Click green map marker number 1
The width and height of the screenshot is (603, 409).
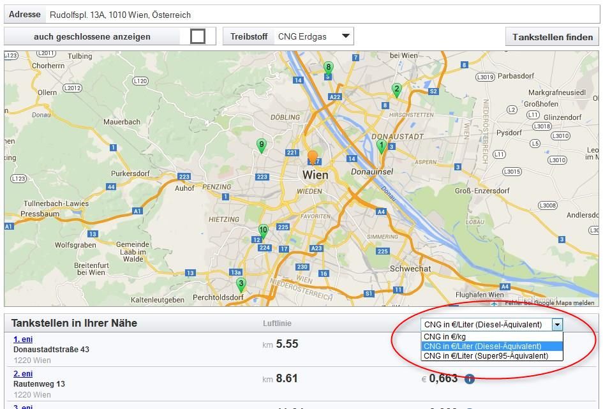click(381, 147)
